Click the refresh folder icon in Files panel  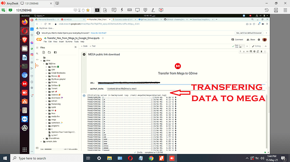point(49,52)
